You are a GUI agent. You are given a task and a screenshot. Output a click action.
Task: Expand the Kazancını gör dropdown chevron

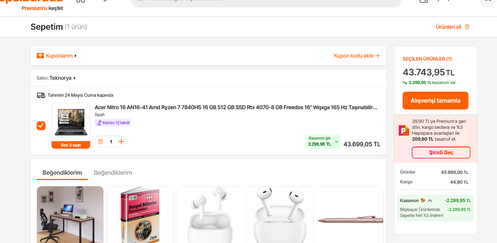pyautogui.click(x=336, y=142)
